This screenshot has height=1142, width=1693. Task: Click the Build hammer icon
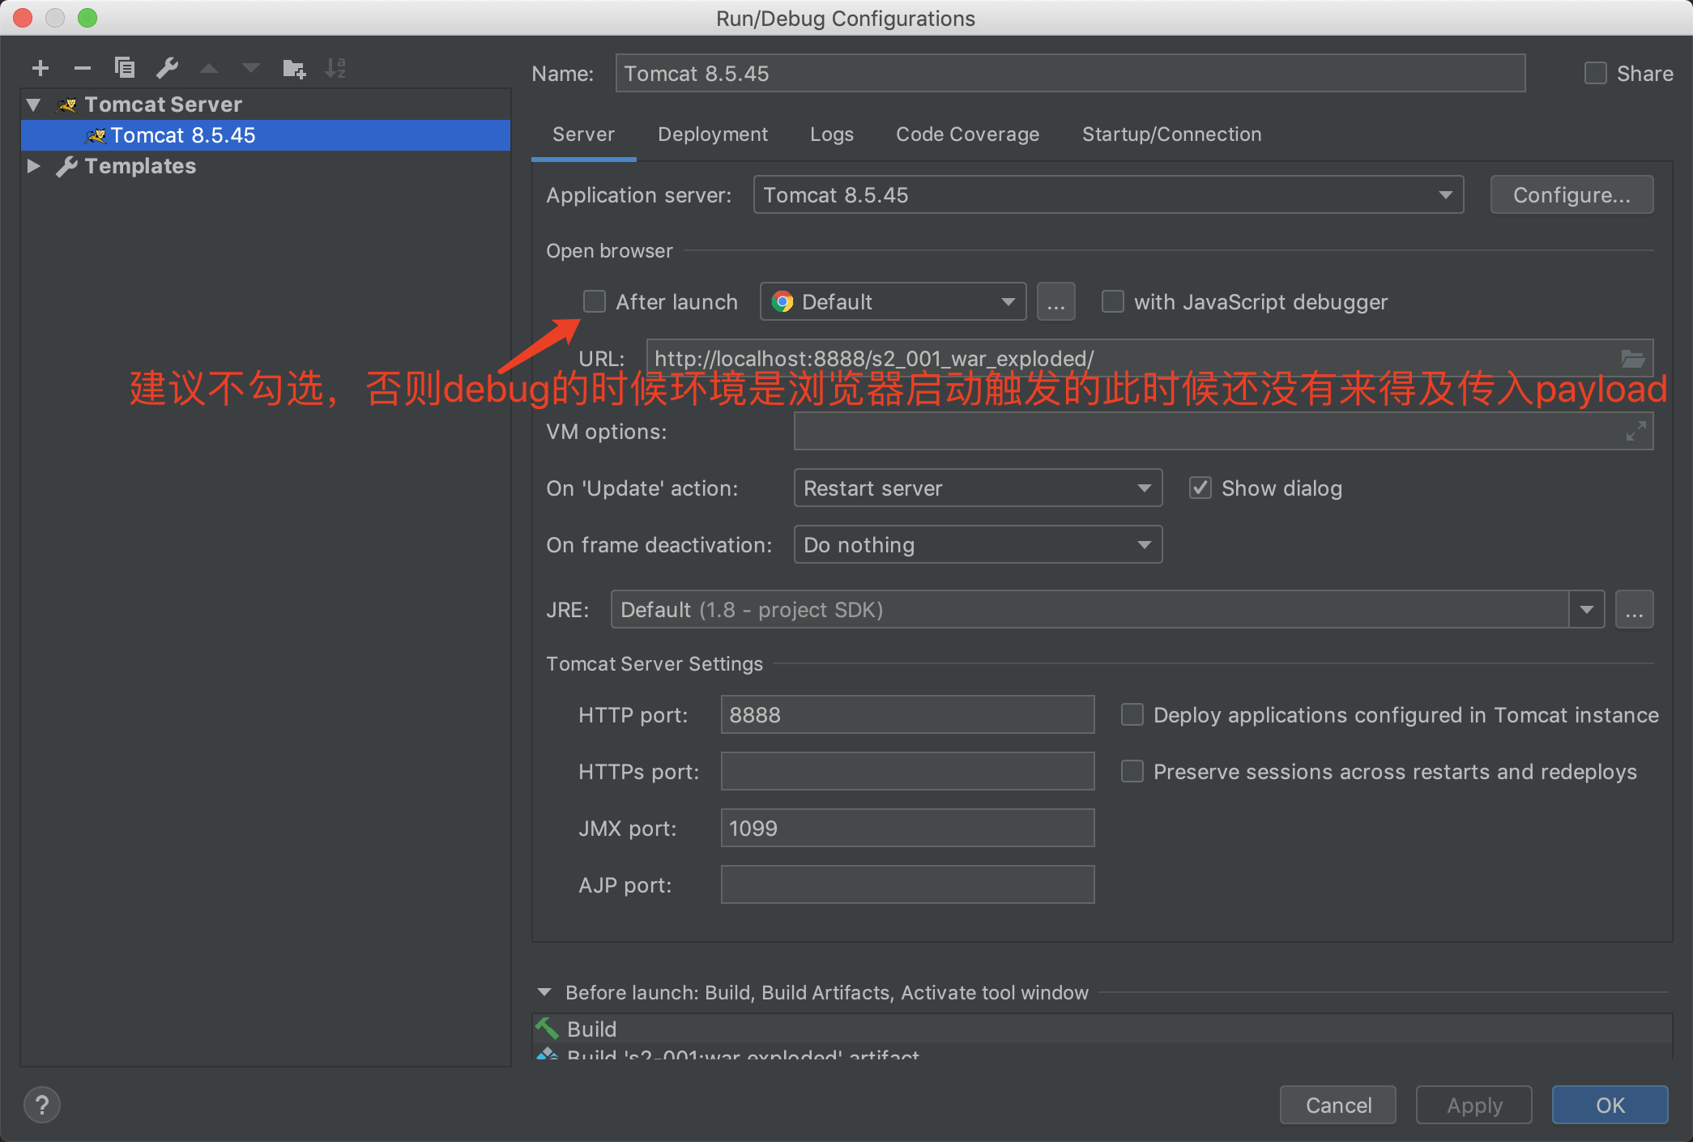(x=548, y=1029)
